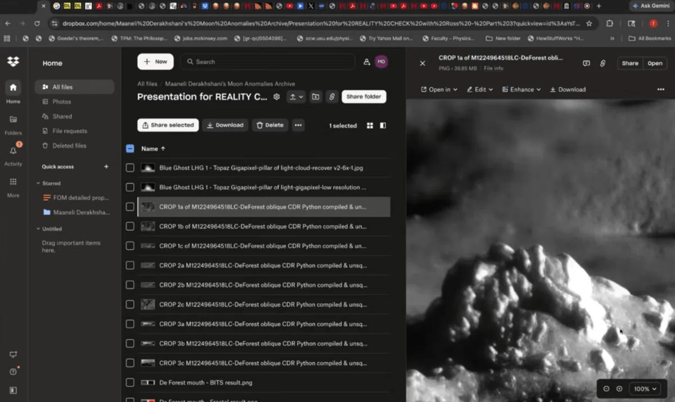The height and width of the screenshot is (402, 675).
Task: Check the CROP 3a file checkbox
Action: [130, 324]
